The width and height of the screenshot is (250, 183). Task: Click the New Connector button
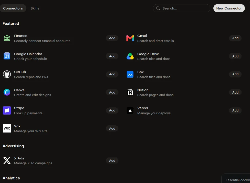pos(229,8)
